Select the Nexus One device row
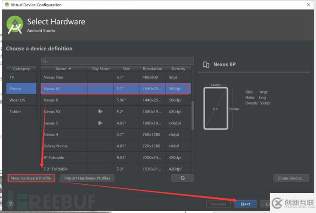This screenshot has height=213, width=316. (116, 77)
